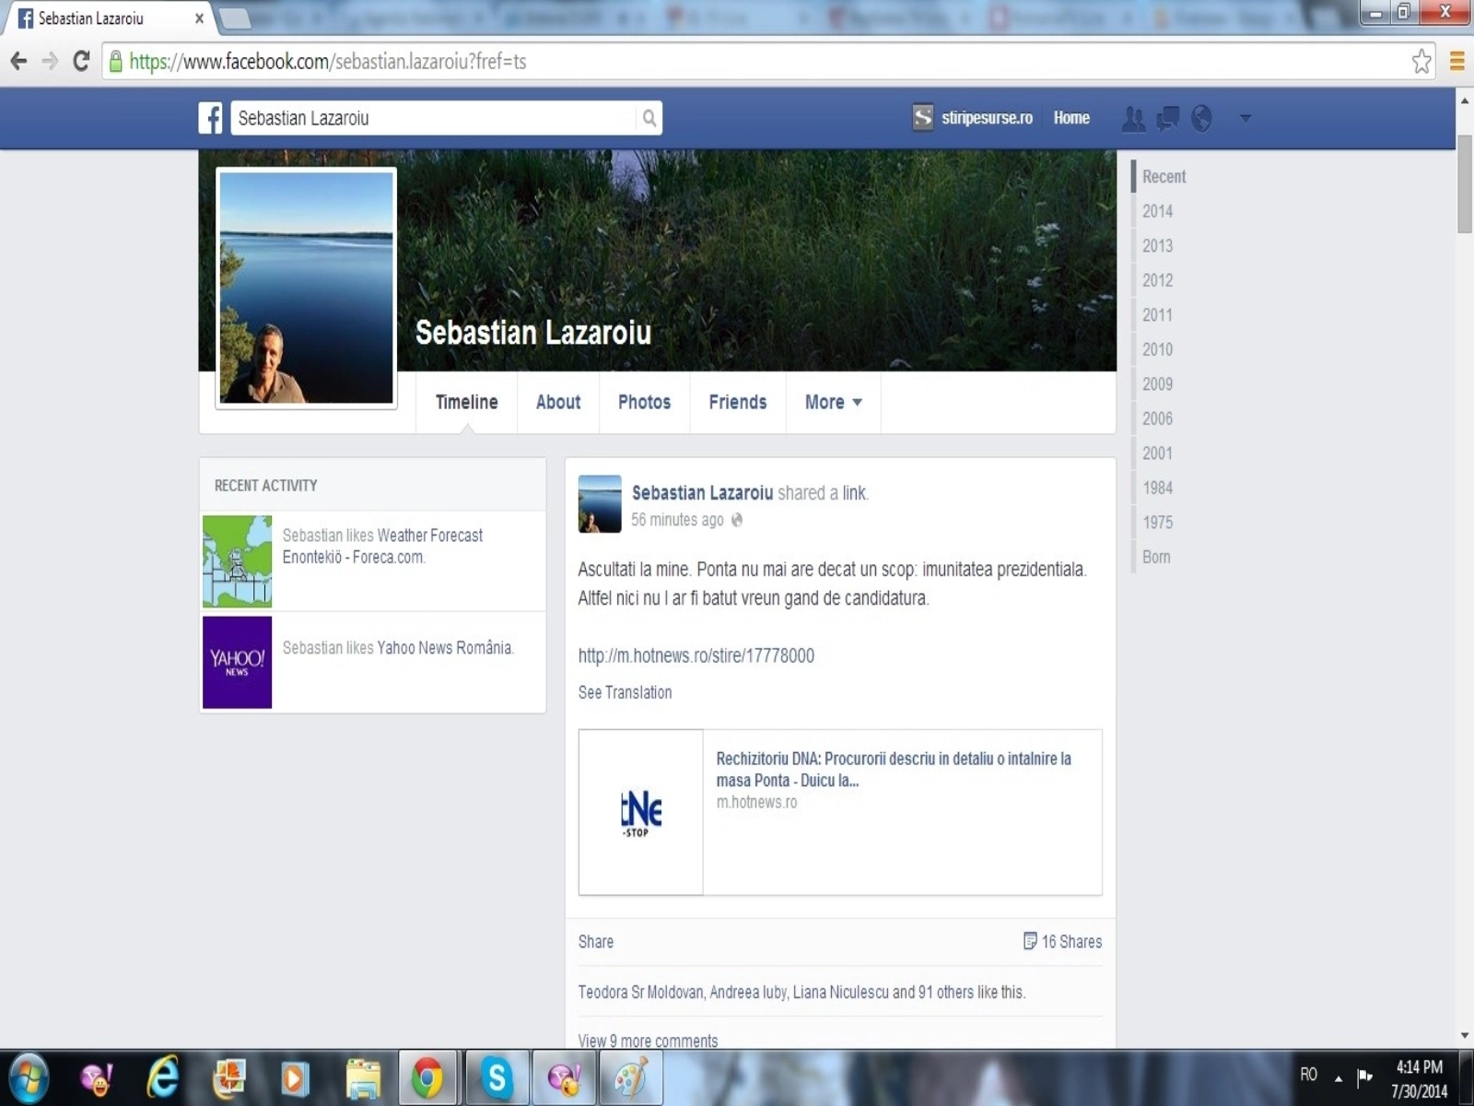Click HotNews article preview image
1474x1106 pixels.
coord(641,812)
